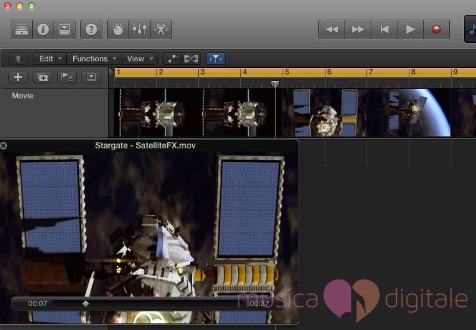
Task: Select the solar panel satellite movie thumbnail
Action: pyautogui.click(x=324, y=113)
